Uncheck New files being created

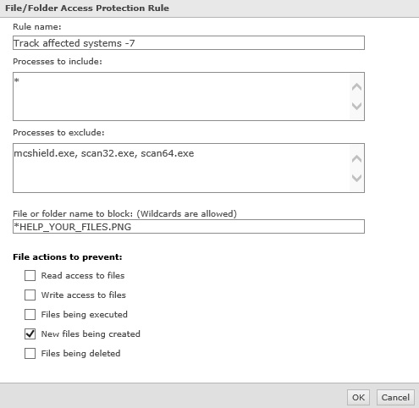[30, 334]
